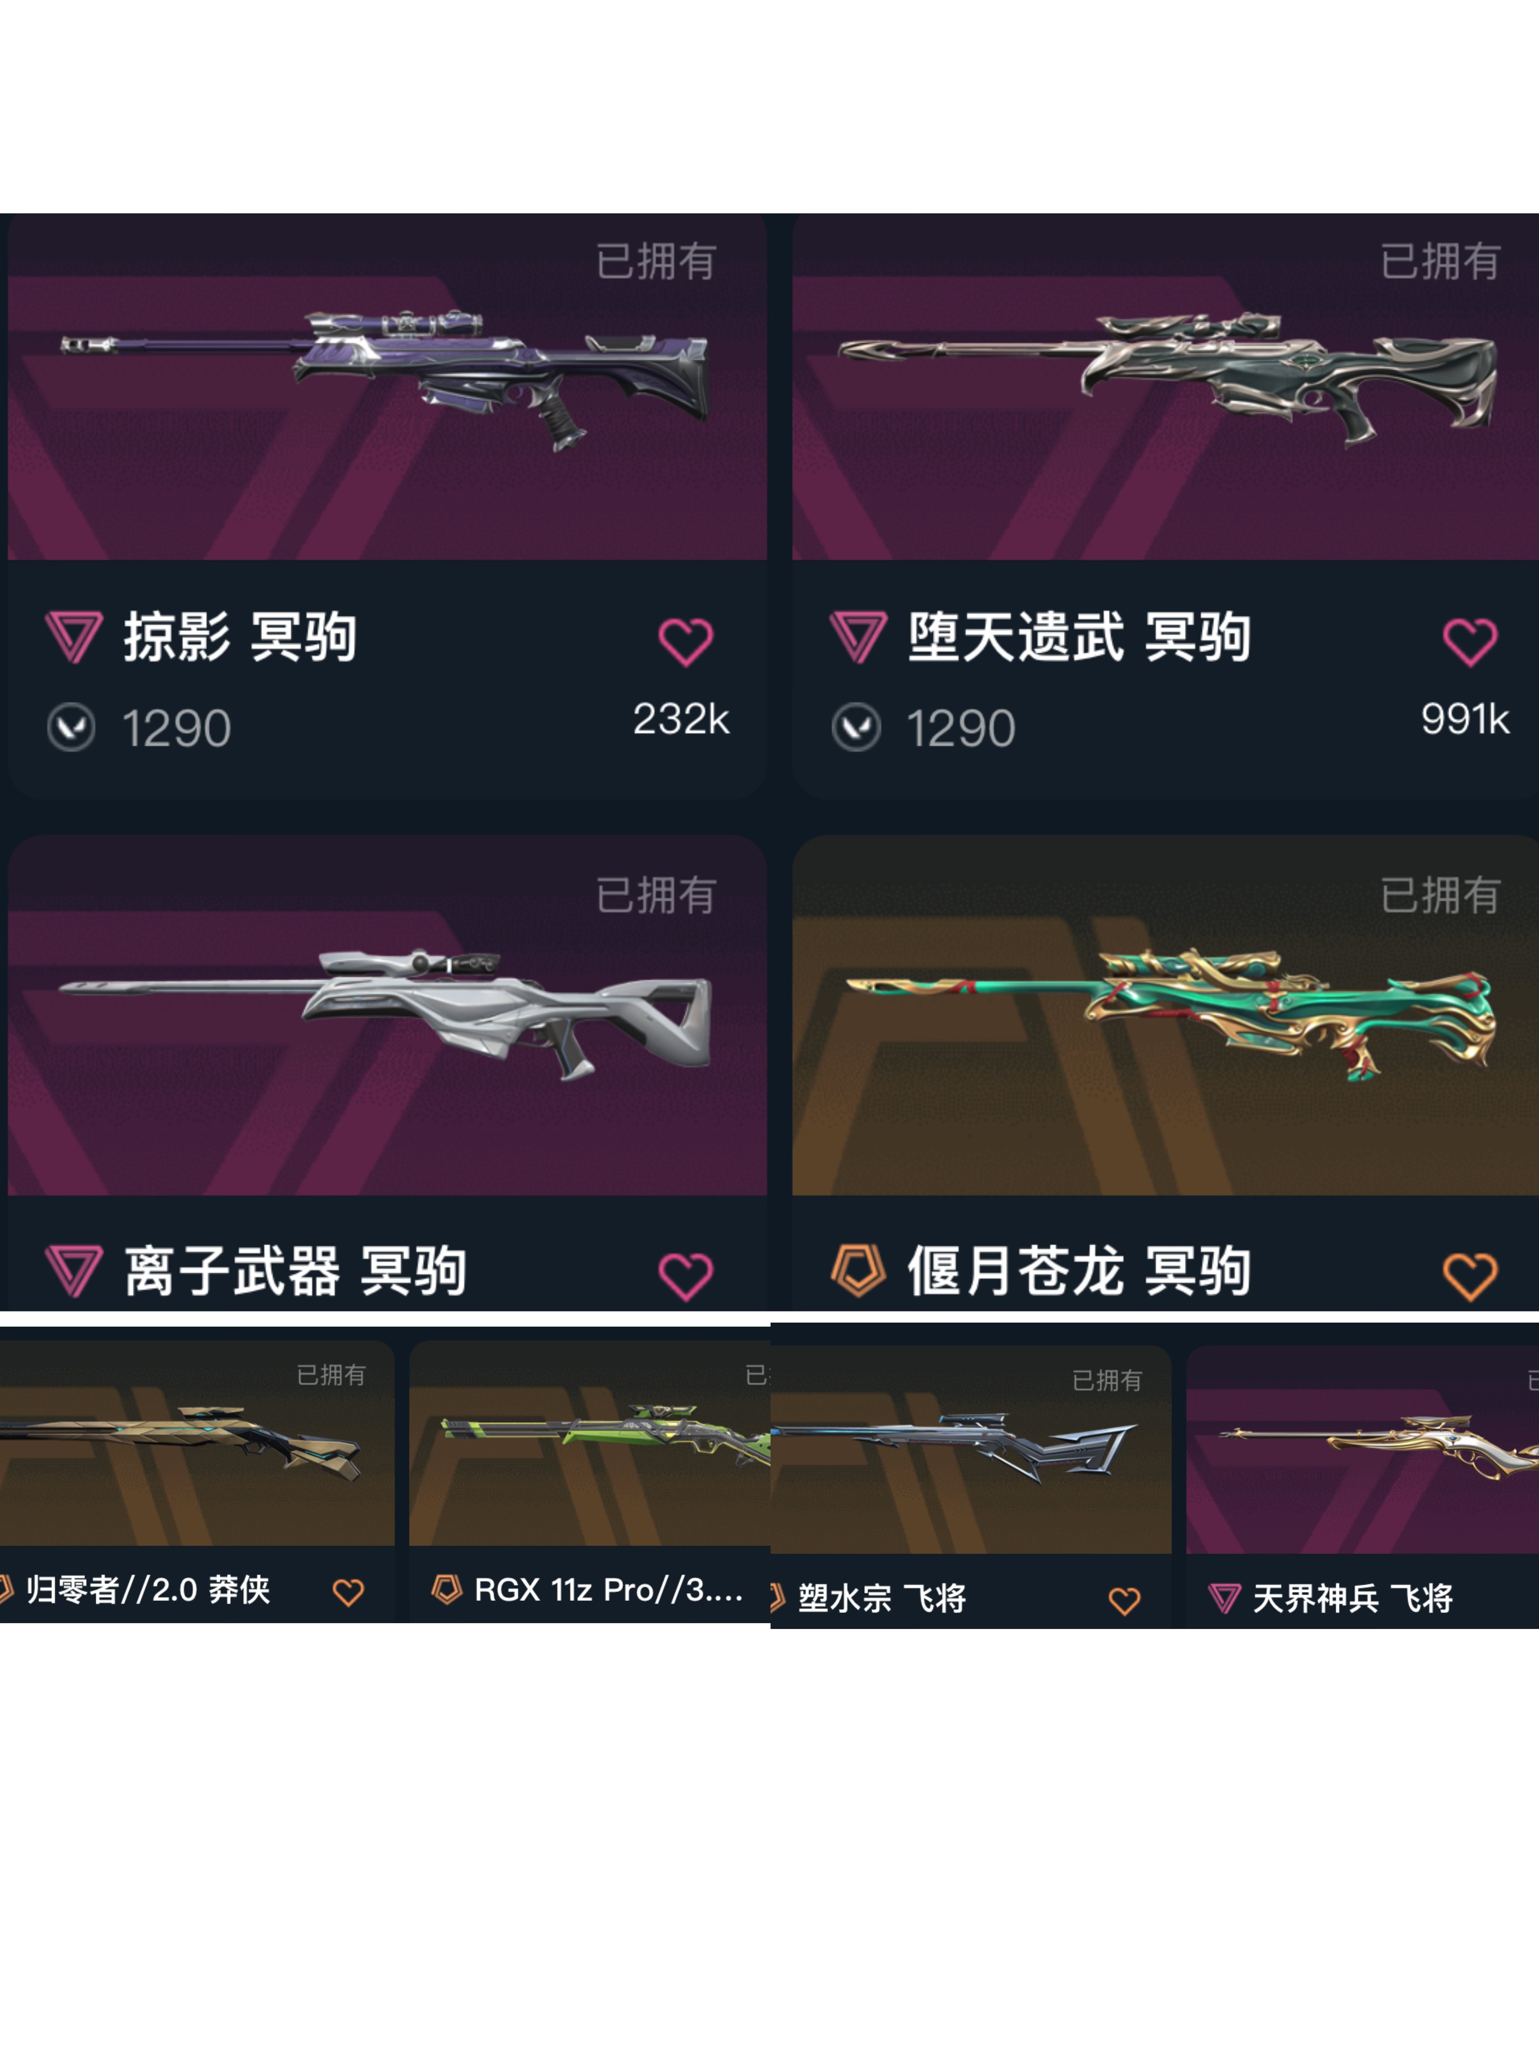Click the pink tier icon beside 掠影 冥驹
This screenshot has height=2053, width=1539.
point(73,636)
